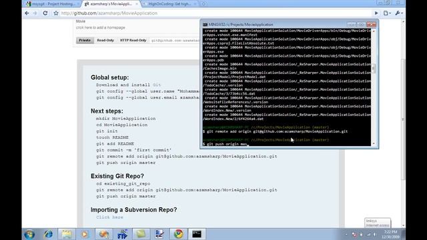Bookmark the page with the star icon
Screen dimensions: 427x240
[x=56, y=13]
